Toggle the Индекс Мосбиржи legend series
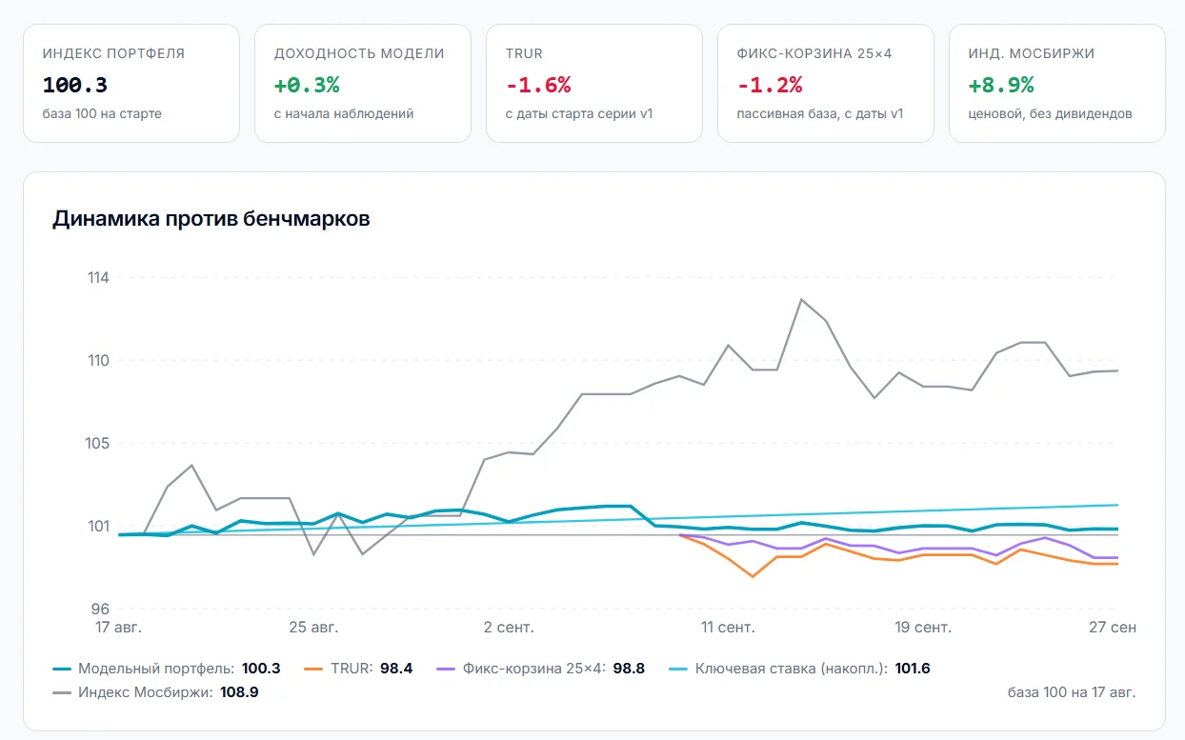Viewport: 1185px width, 740px height. tap(155, 692)
